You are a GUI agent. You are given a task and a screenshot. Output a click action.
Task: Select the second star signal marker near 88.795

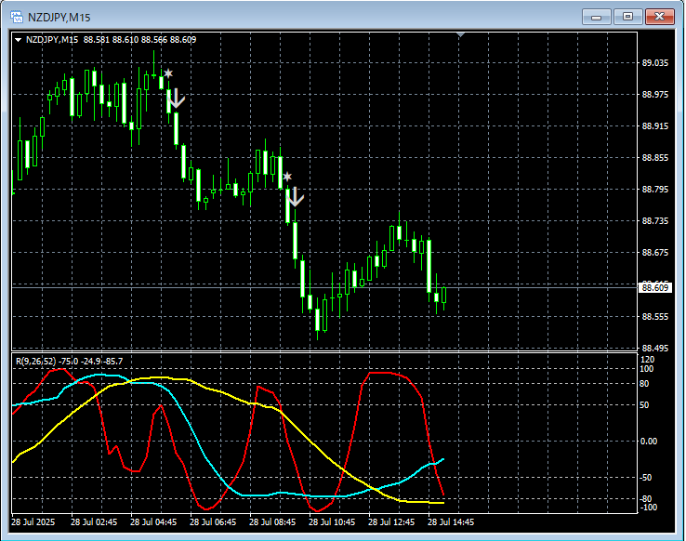287,177
